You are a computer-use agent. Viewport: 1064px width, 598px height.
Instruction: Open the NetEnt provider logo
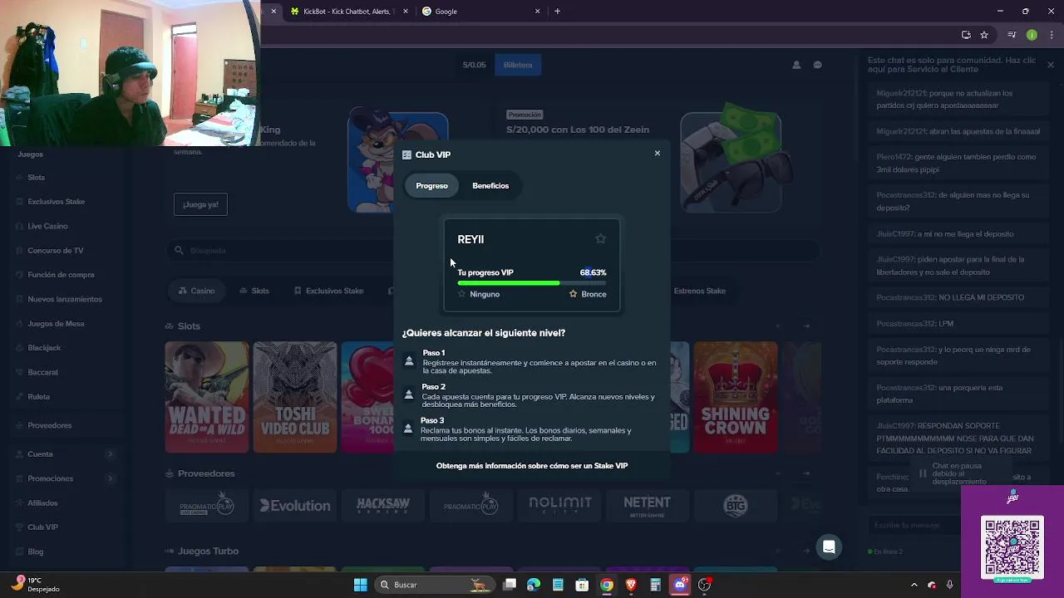(x=648, y=505)
